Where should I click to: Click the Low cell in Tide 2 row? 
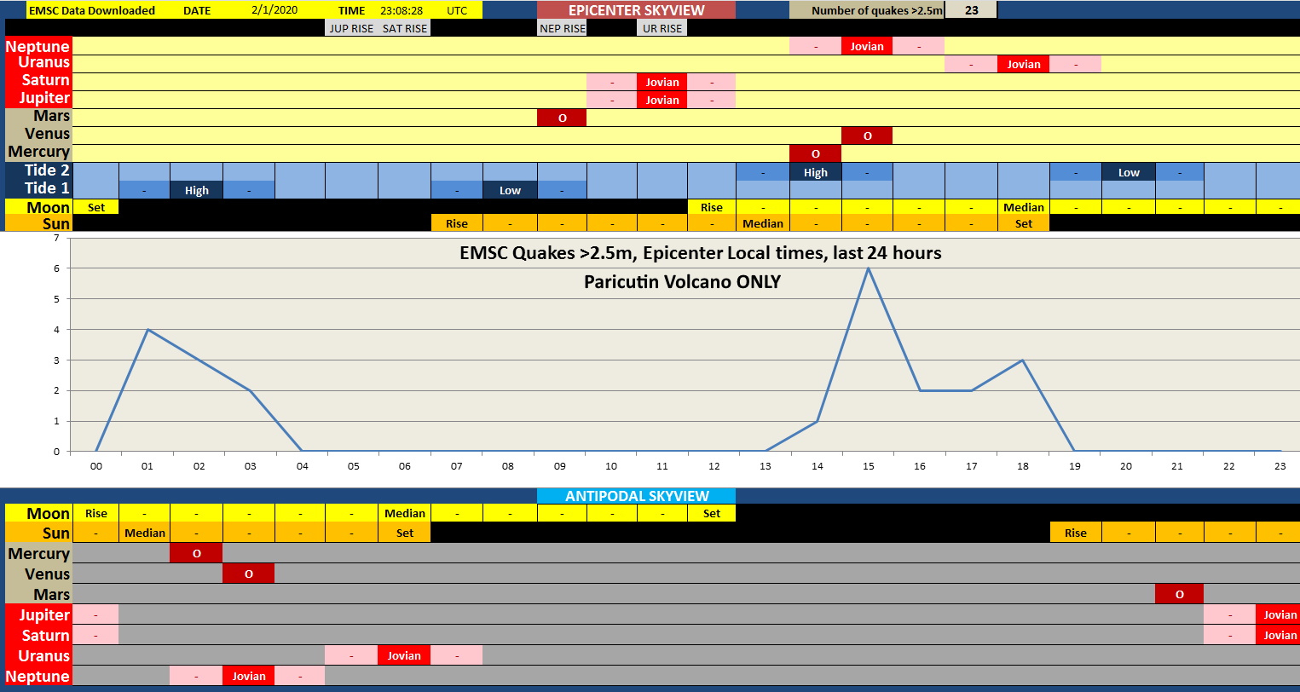[1129, 172]
